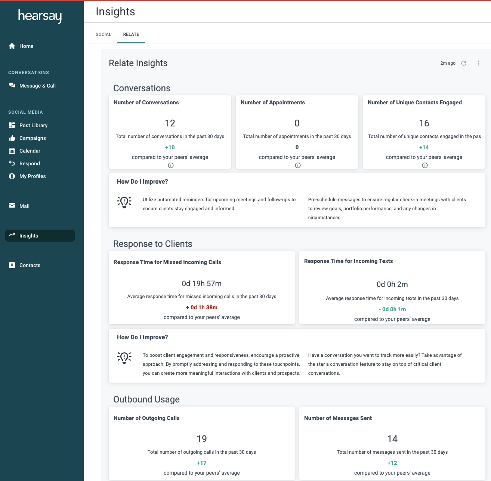The width and height of the screenshot is (491, 481).
Task: Switch to the SOCIAL tab
Action: coord(104,34)
